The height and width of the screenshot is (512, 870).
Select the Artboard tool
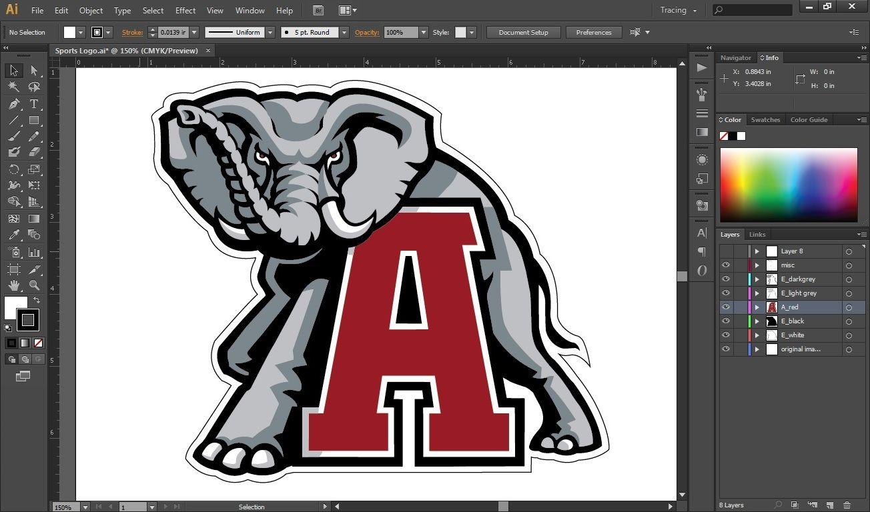[x=13, y=269]
